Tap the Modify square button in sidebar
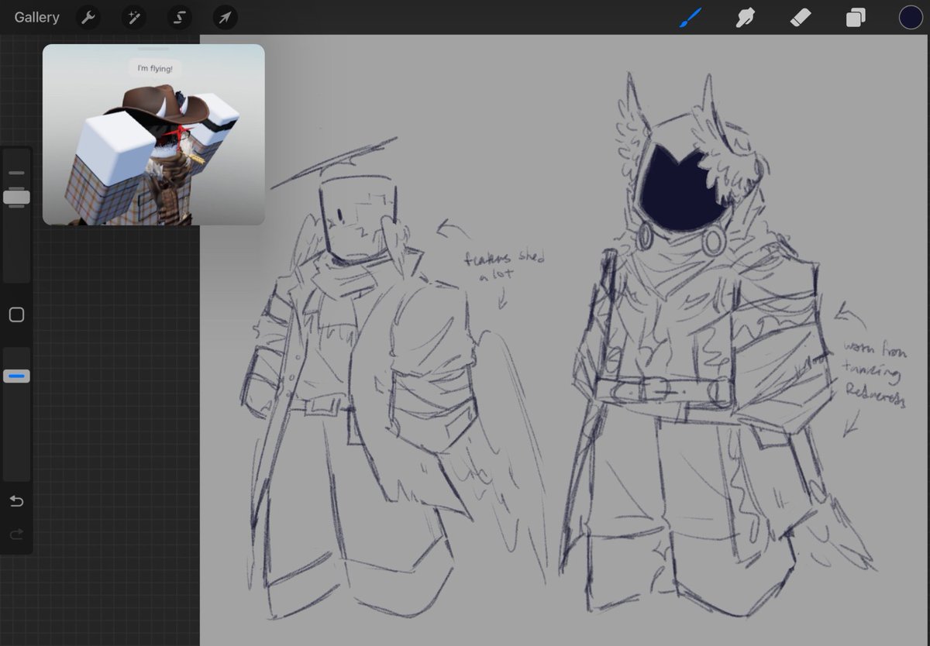930x646 pixels. coord(16,314)
